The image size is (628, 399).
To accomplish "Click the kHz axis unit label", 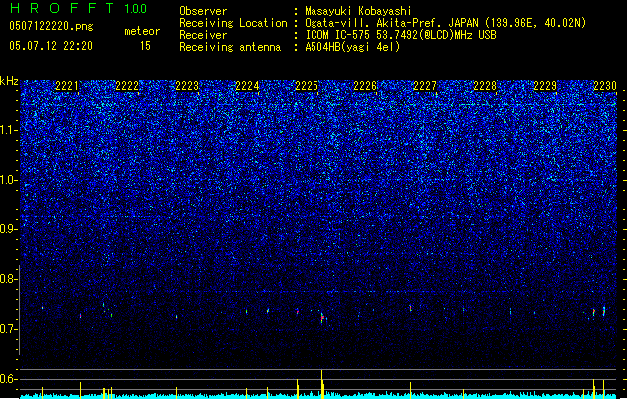I will pyautogui.click(x=9, y=81).
